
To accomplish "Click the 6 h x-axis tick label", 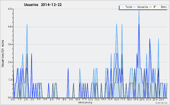I will point(52,100).
